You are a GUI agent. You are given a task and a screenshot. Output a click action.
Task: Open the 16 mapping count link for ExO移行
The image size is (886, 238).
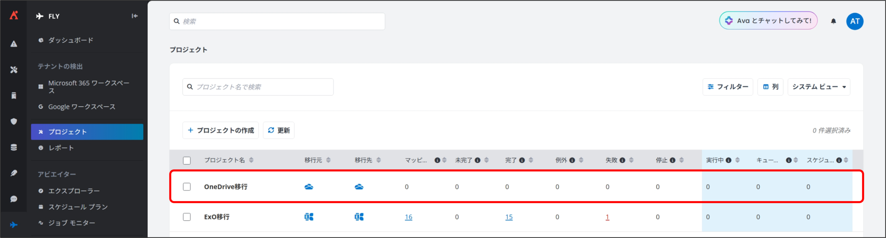pos(408,217)
